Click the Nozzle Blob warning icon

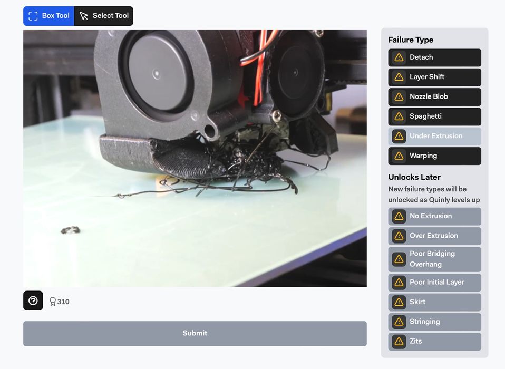point(399,96)
